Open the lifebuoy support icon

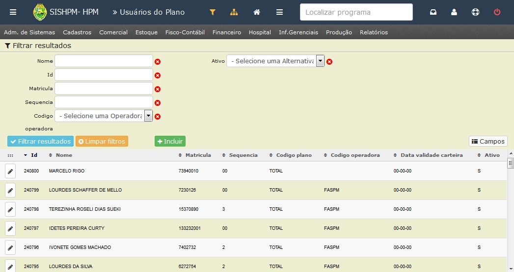click(475, 12)
